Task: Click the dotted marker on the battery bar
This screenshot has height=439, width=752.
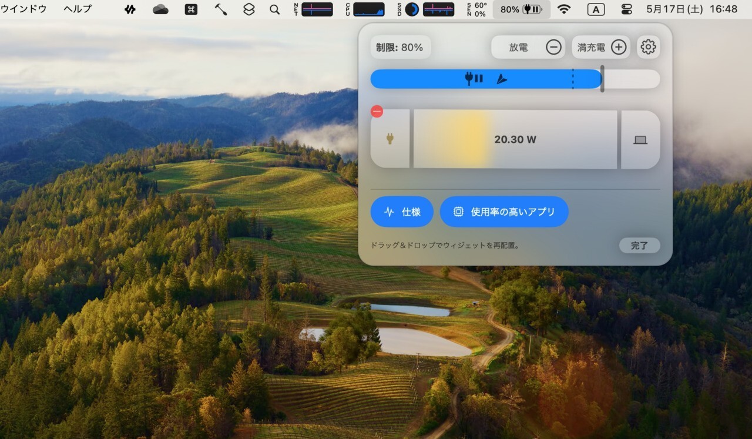Action: (x=573, y=79)
